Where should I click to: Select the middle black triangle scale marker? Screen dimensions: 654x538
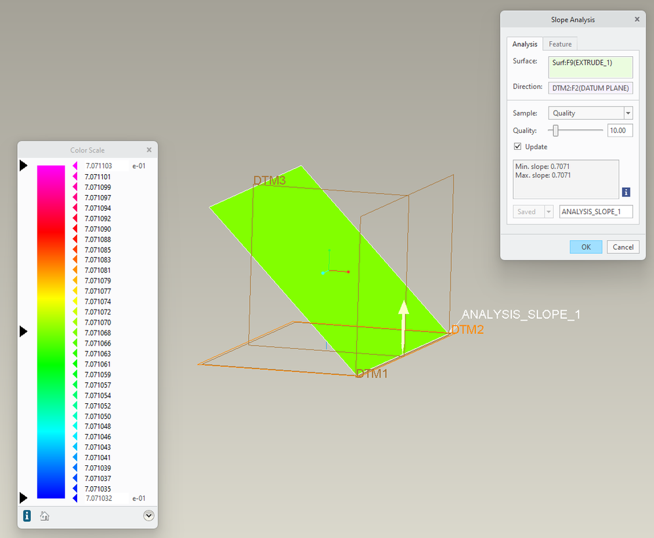(x=24, y=332)
